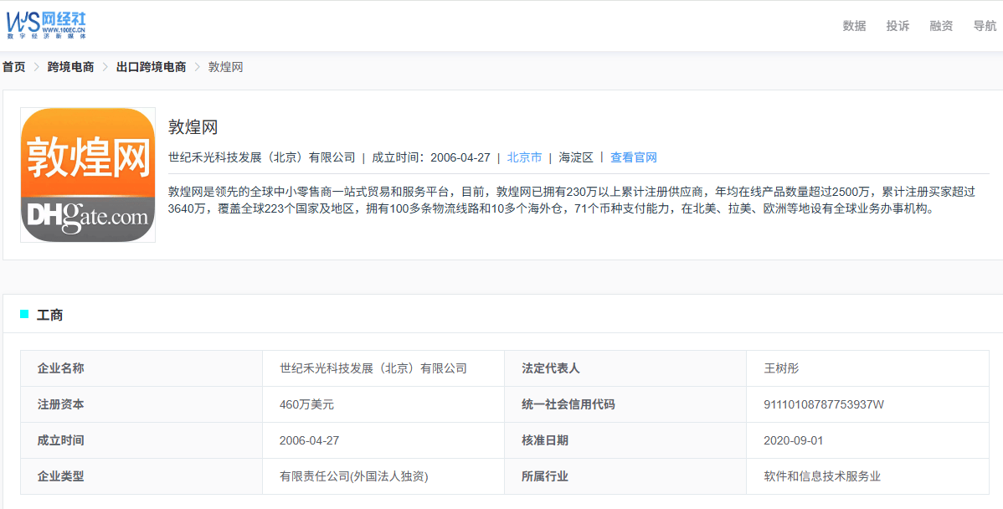Image resolution: width=1003 pixels, height=509 pixels.
Task: Open the 查看官网 official site link
Action: coord(633,157)
